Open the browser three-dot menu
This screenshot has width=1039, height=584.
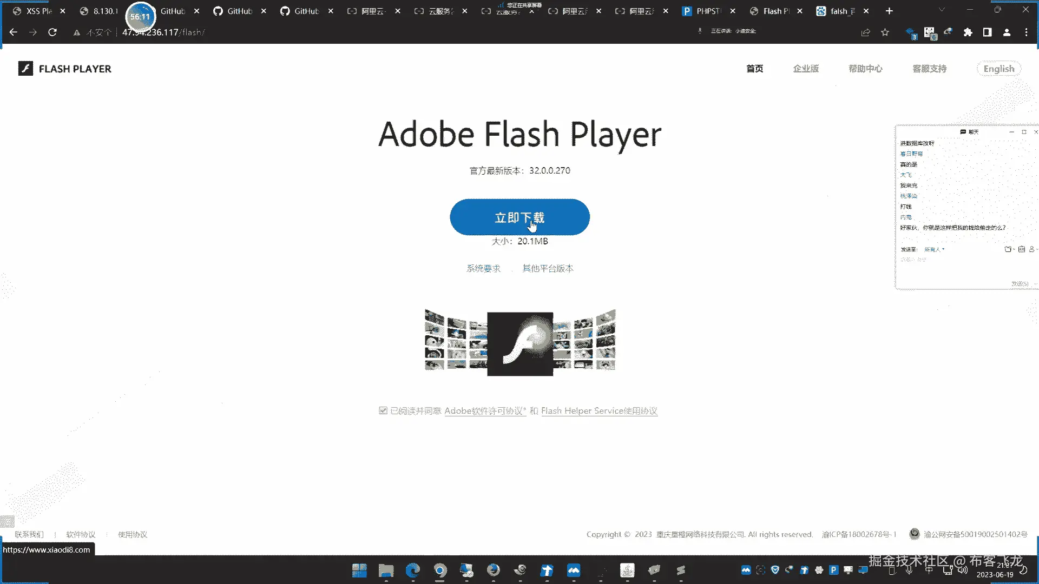(1026, 32)
